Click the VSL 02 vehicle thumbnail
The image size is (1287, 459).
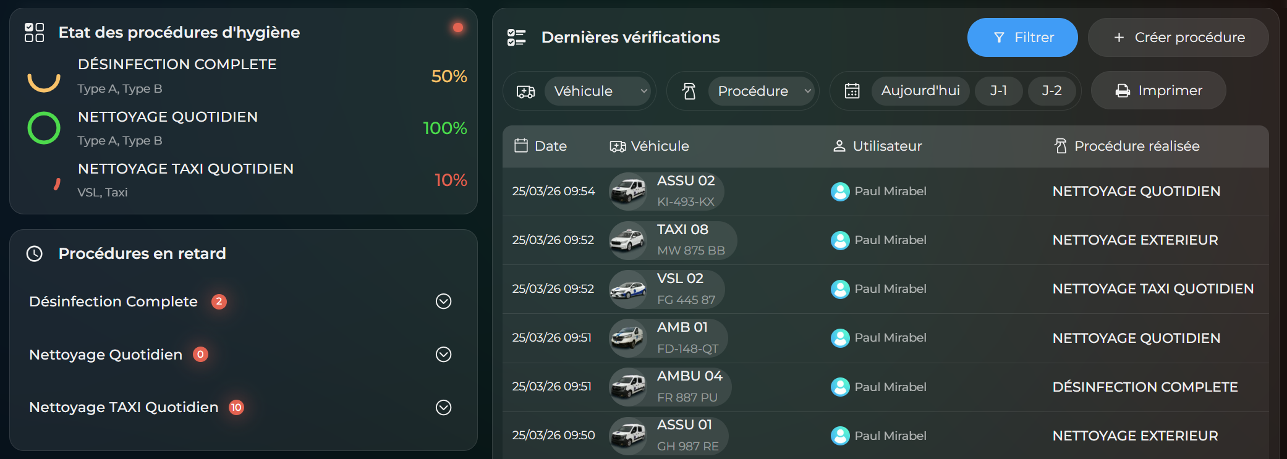tap(628, 289)
